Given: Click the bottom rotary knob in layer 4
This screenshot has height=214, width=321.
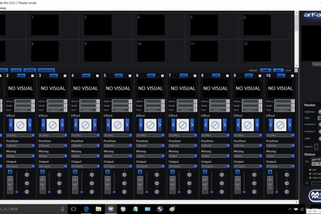Looking at the screenshot, I should tap(92, 192).
